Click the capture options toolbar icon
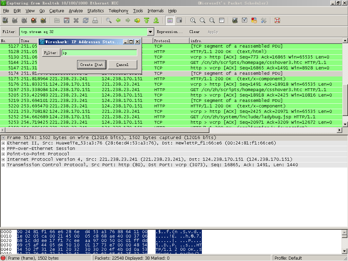Viewport: 348px width, 261px height. coord(15,20)
